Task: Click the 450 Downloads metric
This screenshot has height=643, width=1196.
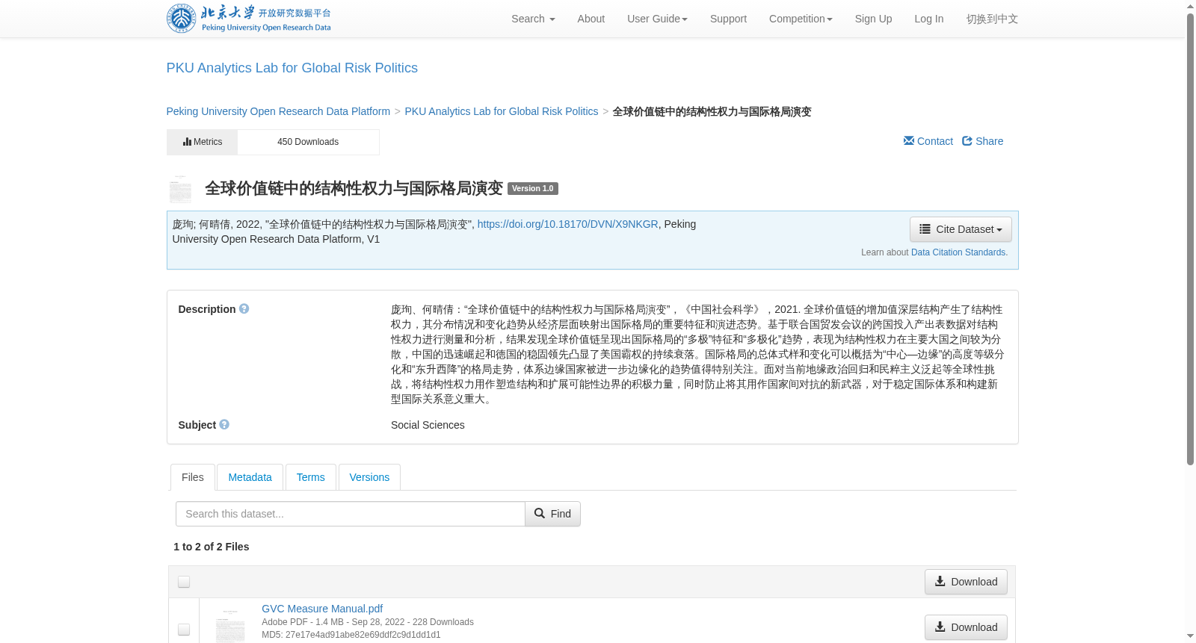Action: click(x=308, y=142)
